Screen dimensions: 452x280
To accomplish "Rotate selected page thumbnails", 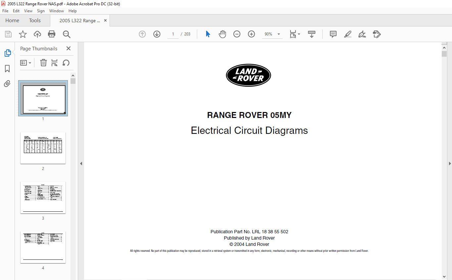I will [x=66, y=63].
